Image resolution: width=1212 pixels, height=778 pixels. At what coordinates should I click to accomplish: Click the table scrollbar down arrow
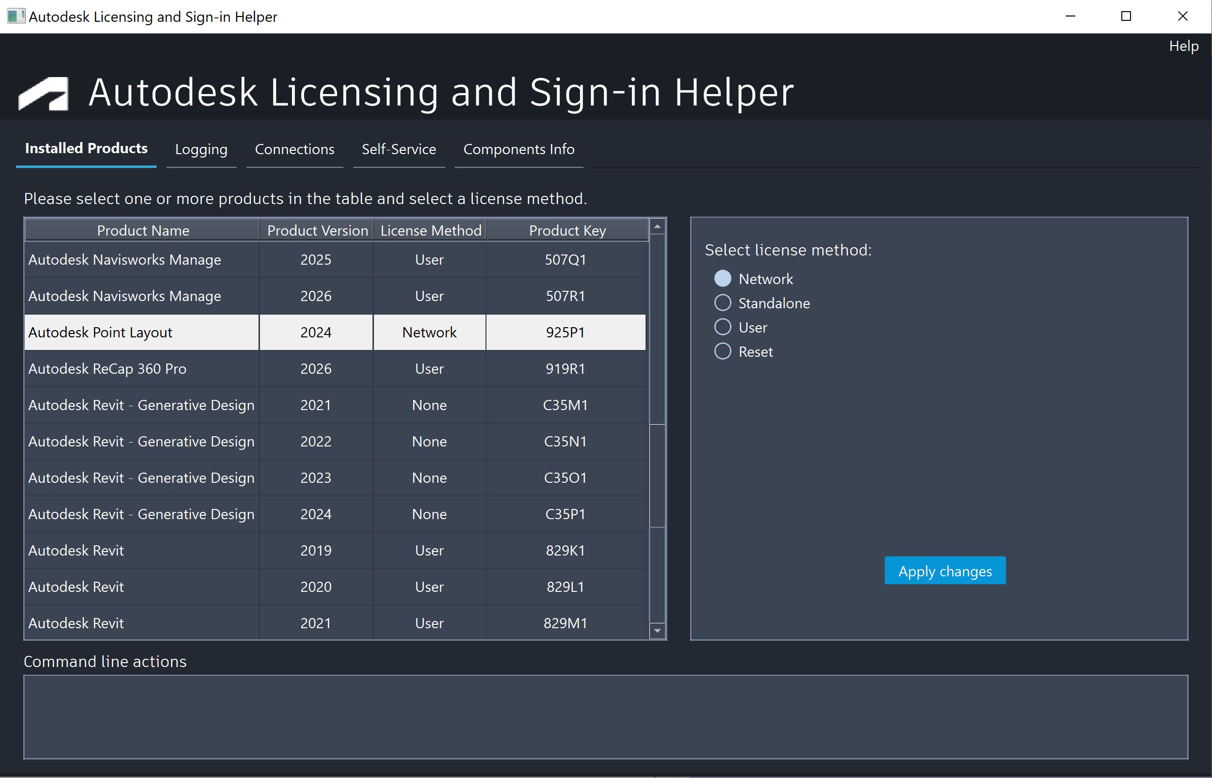point(657,631)
